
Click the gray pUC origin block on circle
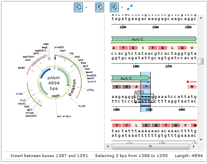point(56,95)
